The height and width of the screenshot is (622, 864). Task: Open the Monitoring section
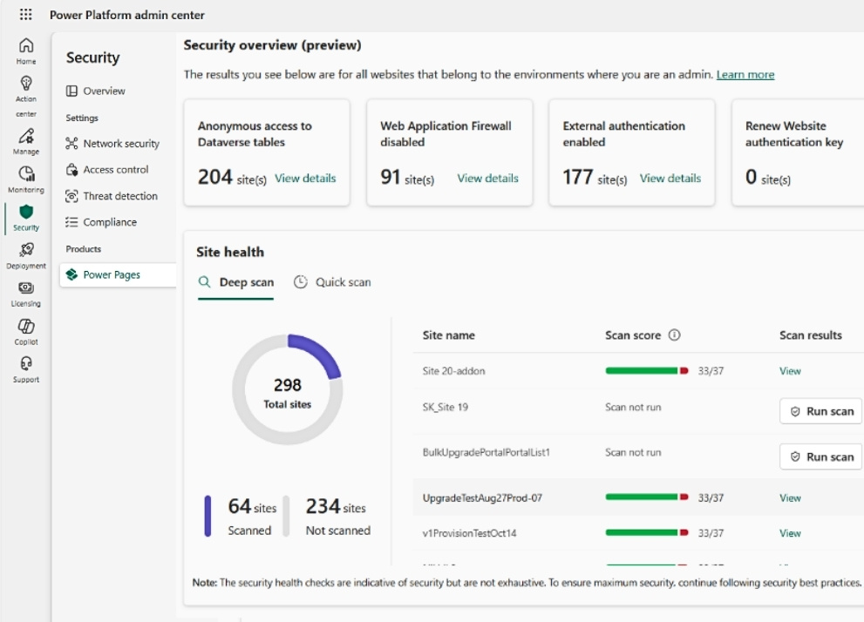coord(25,176)
